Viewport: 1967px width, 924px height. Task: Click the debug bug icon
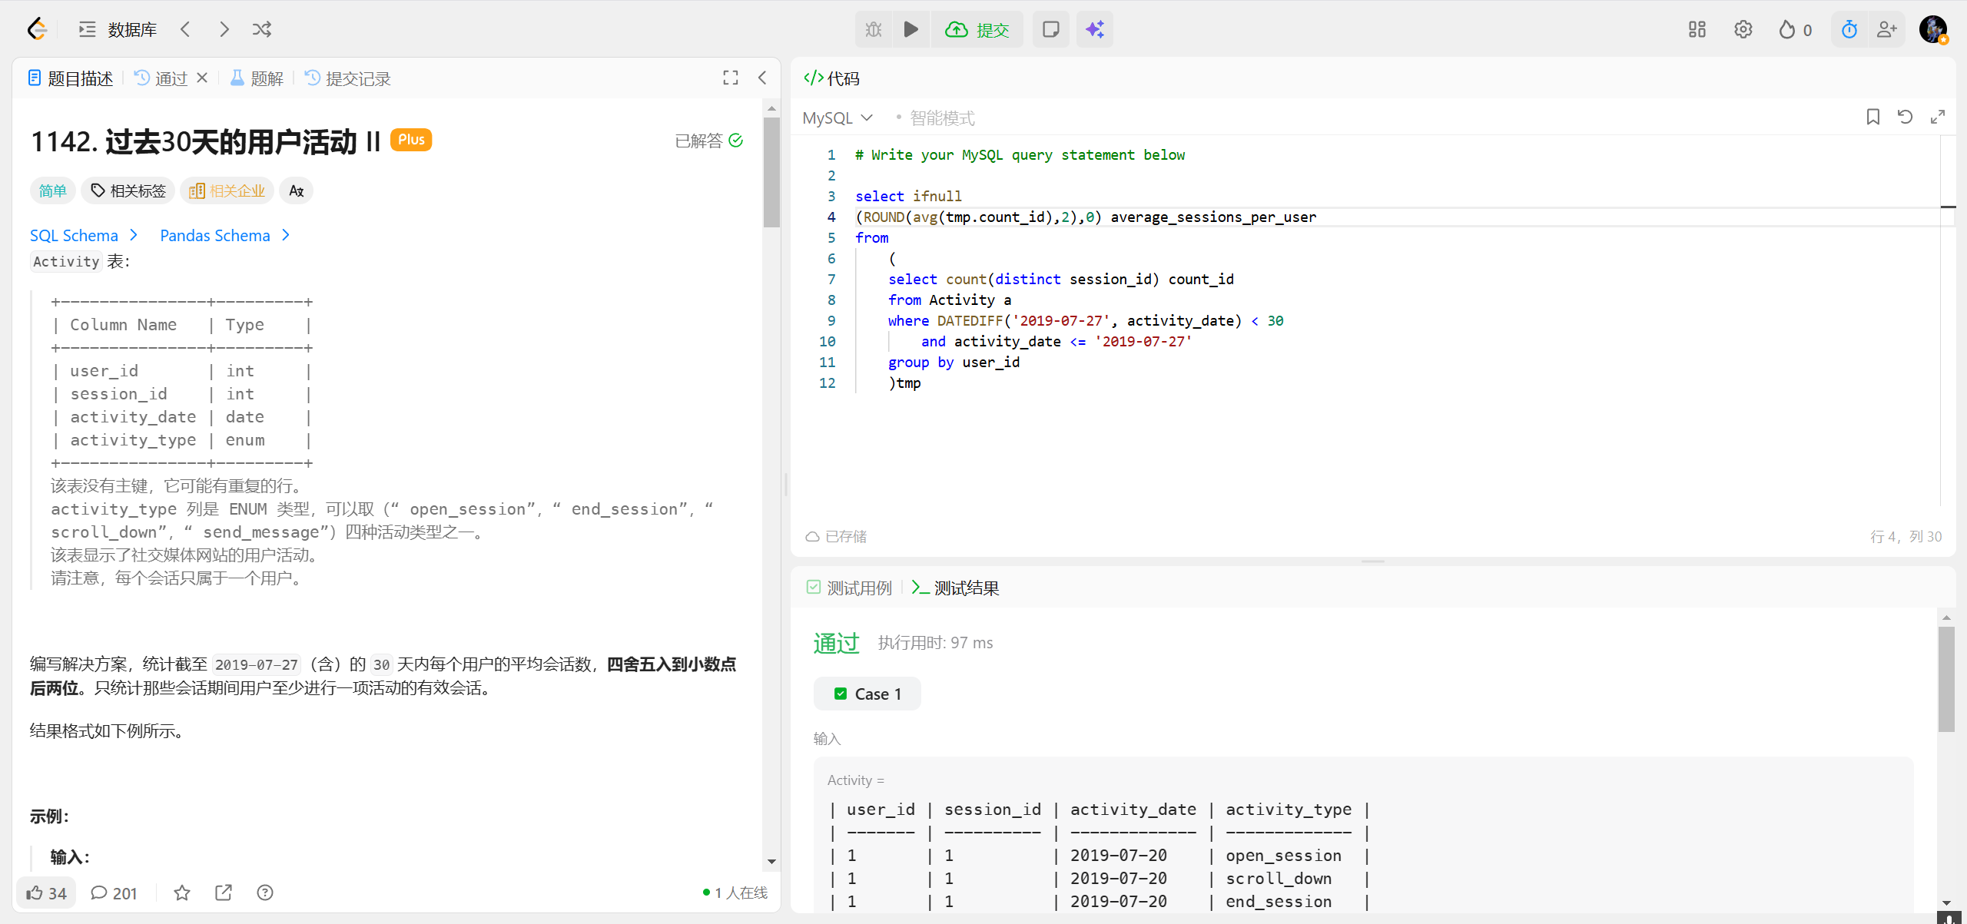(874, 29)
